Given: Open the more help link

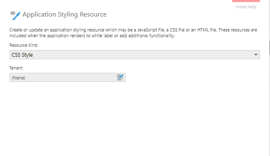Looking at the screenshot, I should pos(246,7).
